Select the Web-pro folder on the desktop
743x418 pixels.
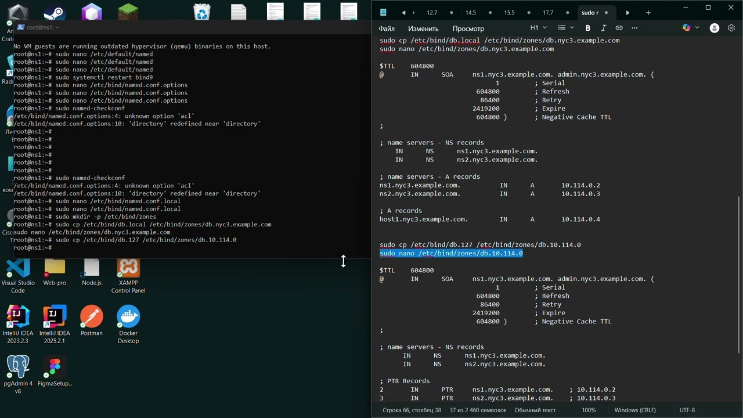55,273
